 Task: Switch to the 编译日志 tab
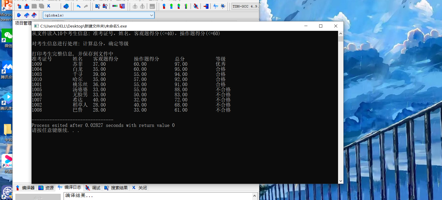[69, 188]
